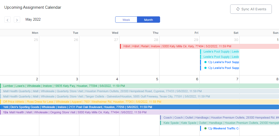Image resolution: width=279 pixels, height=136 pixels.
Task: Click the May 2022 month title
Action: click(x=33, y=20)
